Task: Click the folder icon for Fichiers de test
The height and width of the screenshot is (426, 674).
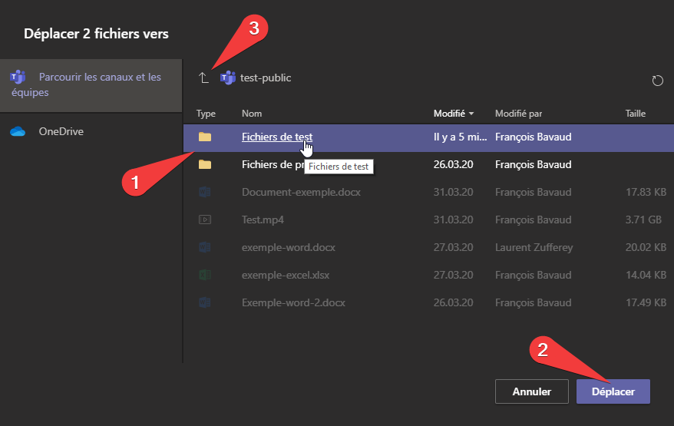Action: (x=205, y=137)
